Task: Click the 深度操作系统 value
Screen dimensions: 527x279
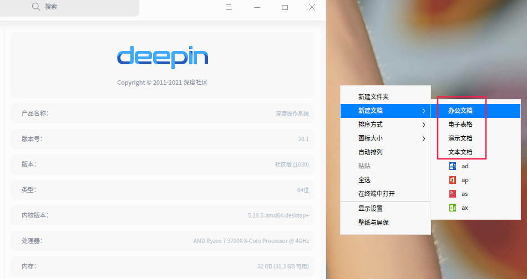Action: [292, 113]
